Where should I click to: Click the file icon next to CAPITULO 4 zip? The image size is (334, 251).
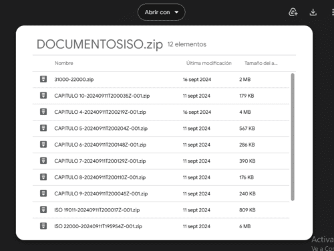point(43,112)
